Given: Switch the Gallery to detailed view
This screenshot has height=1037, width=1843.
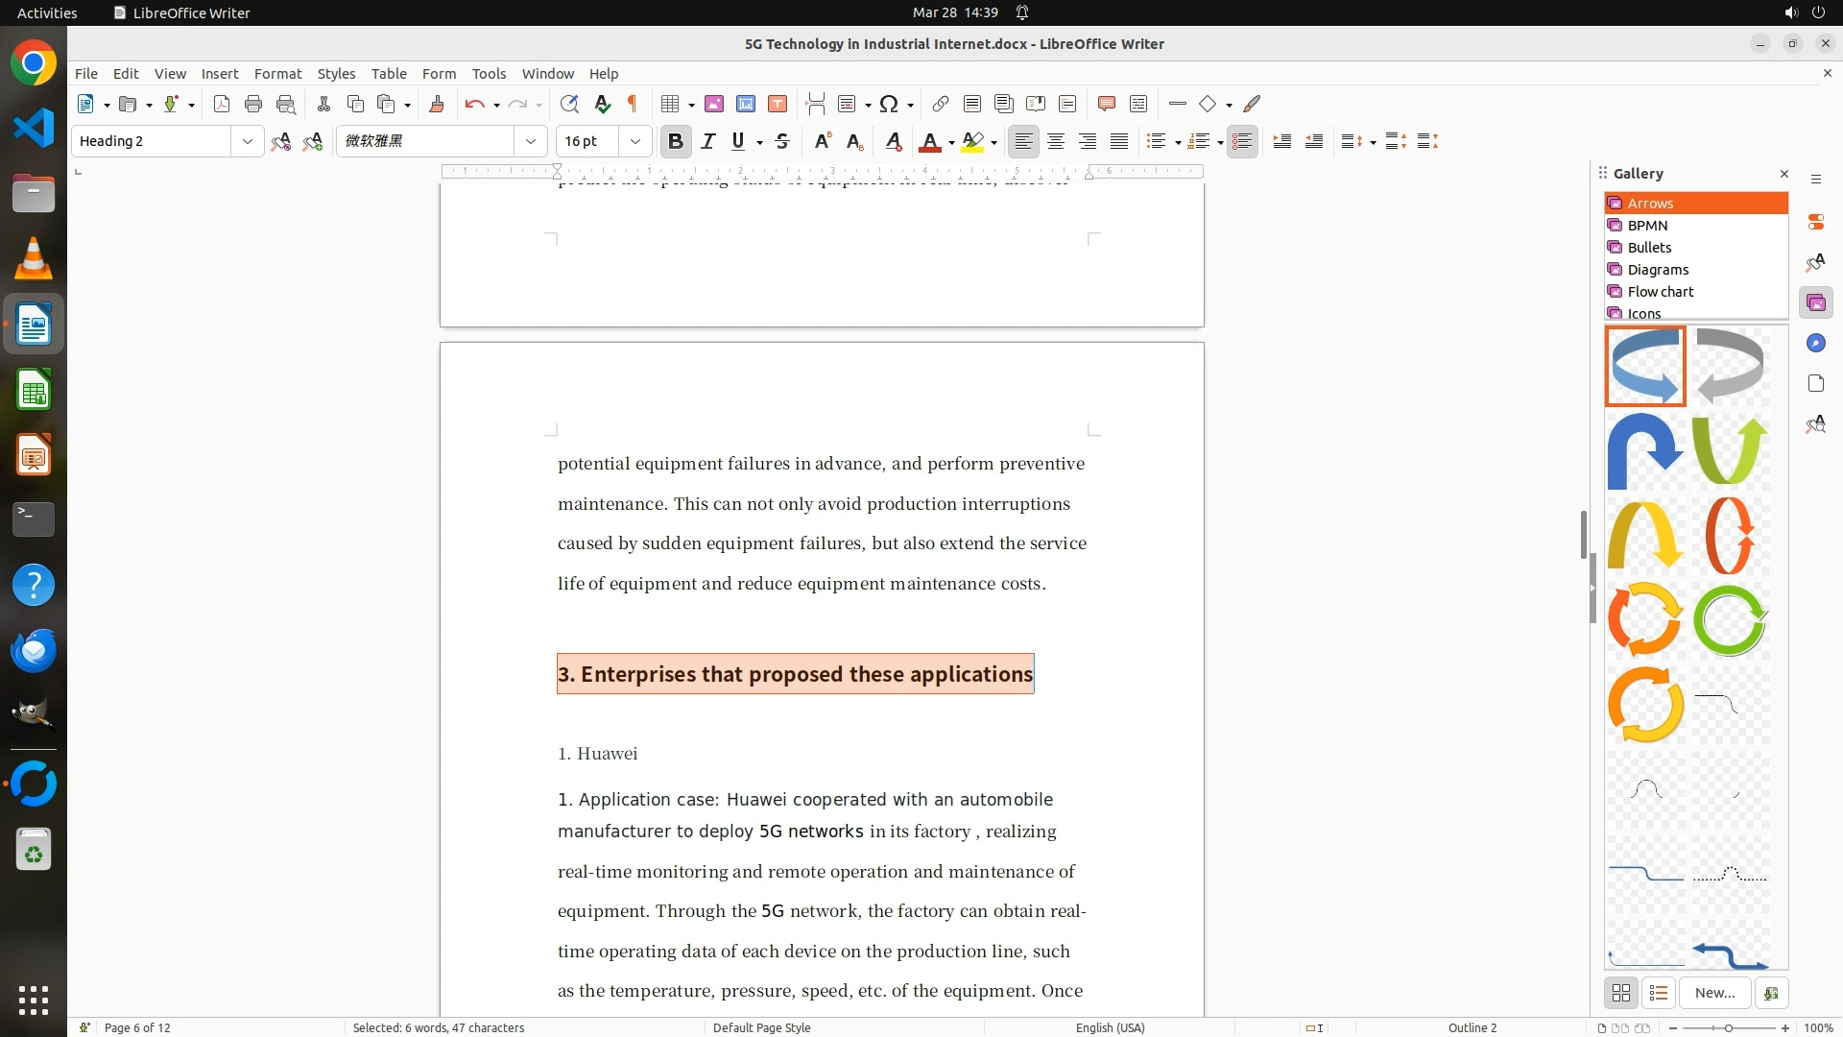Looking at the screenshot, I should [1659, 993].
